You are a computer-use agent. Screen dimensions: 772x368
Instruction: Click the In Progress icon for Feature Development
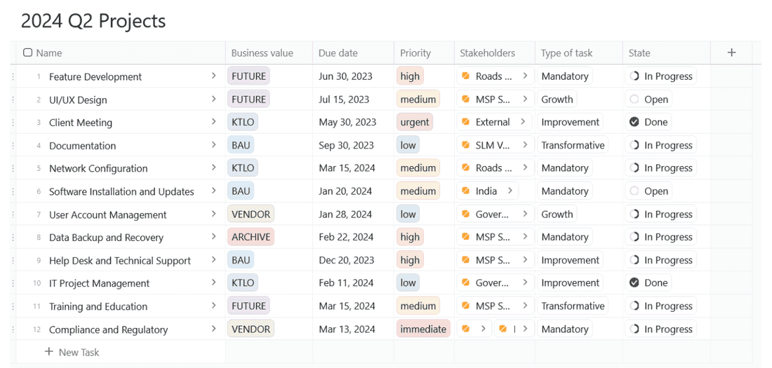pyautogui.click(x=634, y=76)
